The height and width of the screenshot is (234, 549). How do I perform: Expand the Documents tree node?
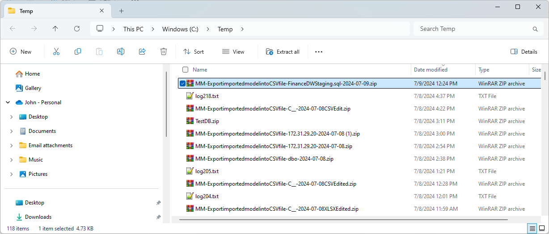[x=11, y=131]
